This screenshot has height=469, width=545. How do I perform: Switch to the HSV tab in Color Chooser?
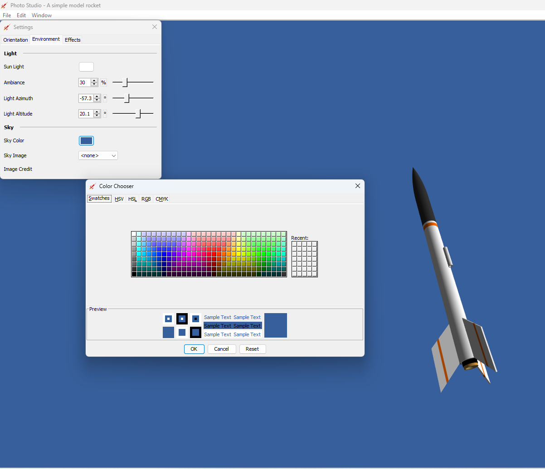click(119, 198)
